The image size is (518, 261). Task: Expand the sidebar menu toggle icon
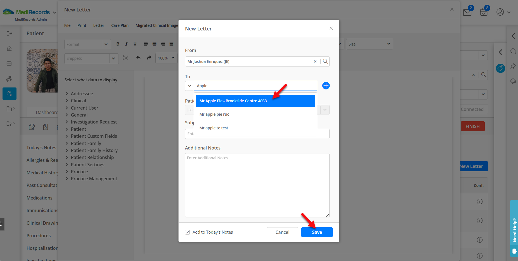pyautogui.click(x=10, y=34)
